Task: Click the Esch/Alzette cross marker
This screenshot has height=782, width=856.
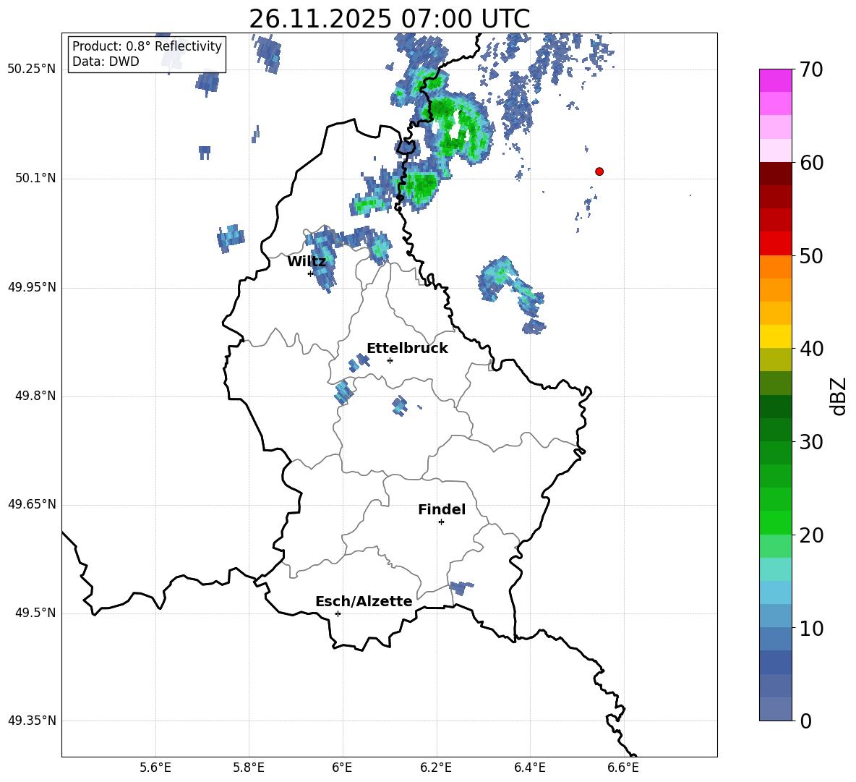Action: [x=338, y=613]
